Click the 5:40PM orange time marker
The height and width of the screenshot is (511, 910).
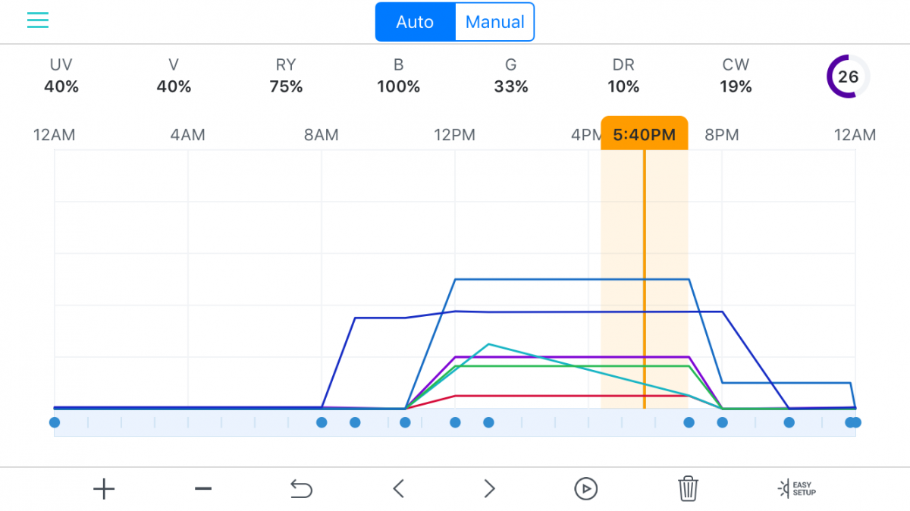[x=645, y=133]
